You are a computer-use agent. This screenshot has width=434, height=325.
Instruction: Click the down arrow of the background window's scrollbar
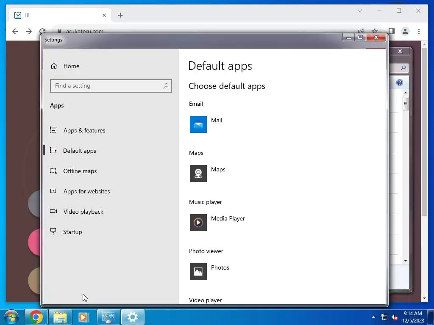(x=406, y=261)
